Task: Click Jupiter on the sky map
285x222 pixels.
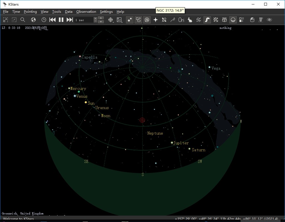Action: 172,143
